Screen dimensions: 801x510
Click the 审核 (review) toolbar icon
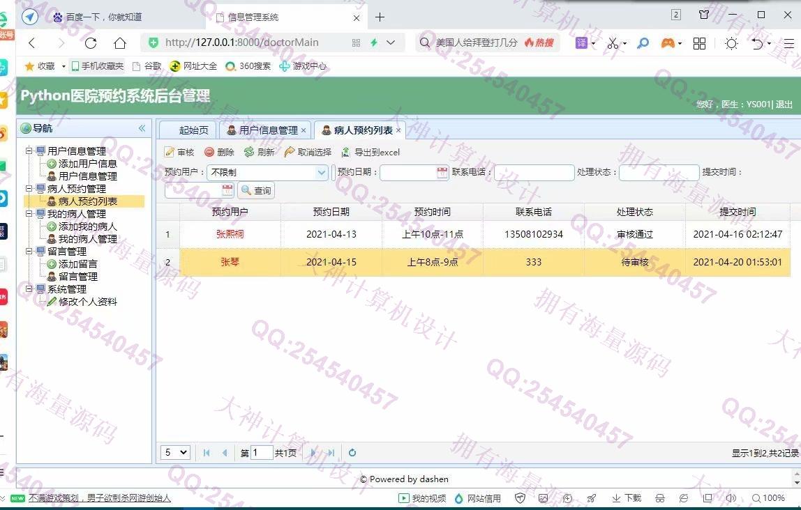point(170,153)
